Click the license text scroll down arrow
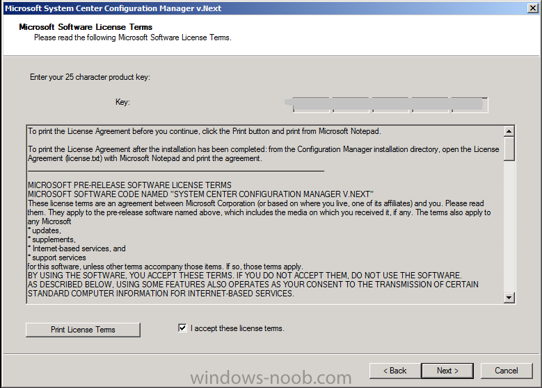The image size is (542, 388). 509,297
